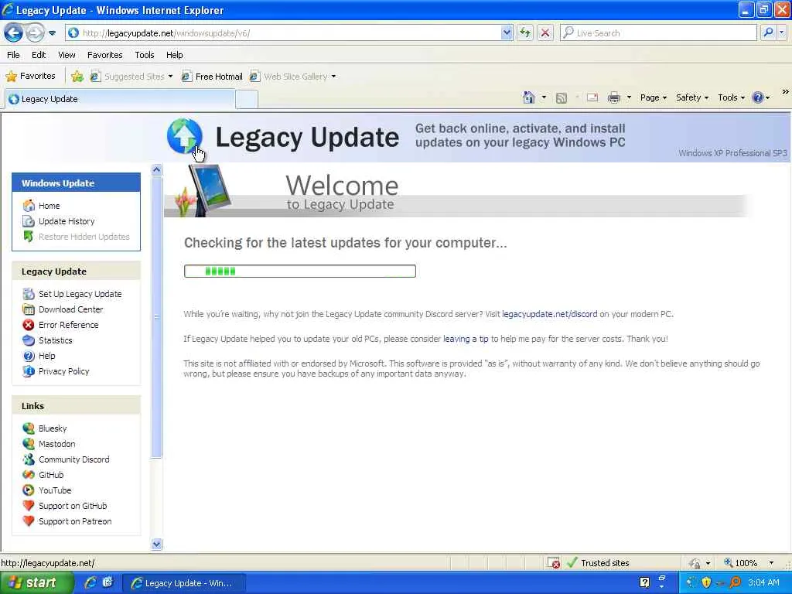792x594 pixels.
Task: Click the Free Hotmail favorite link
Action: point(212,77)
